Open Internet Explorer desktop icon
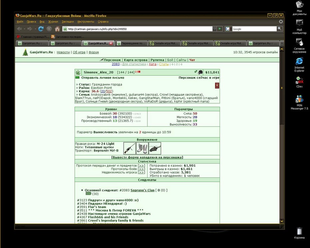Viewport: 310px width, 248px height. pyautogui.click(x=299, y=65)
